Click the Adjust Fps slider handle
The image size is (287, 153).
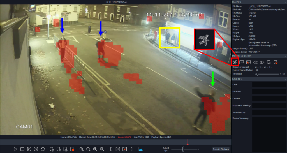pos(183,149)
